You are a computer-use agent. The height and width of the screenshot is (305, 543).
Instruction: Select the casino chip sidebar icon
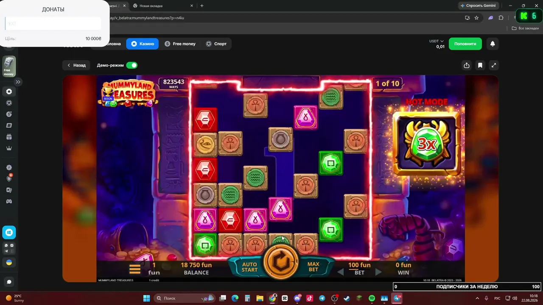click(x=9, y=91)
